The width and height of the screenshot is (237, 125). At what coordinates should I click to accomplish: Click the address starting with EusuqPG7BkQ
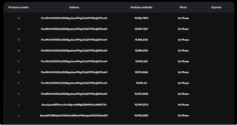point(74,115)
